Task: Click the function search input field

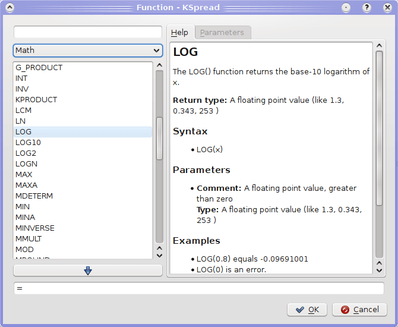Action: [x=88, y=32]
